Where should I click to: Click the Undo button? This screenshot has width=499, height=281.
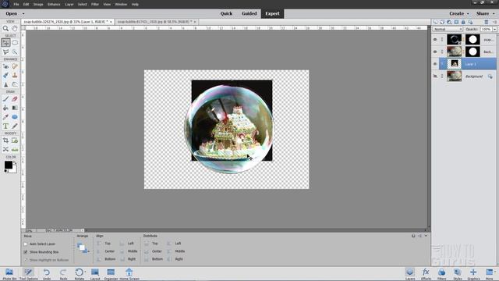pyautogui.click(x=47, y=274)
